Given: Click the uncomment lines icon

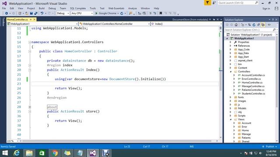Looking at the screenshot, I should point(155,14).
